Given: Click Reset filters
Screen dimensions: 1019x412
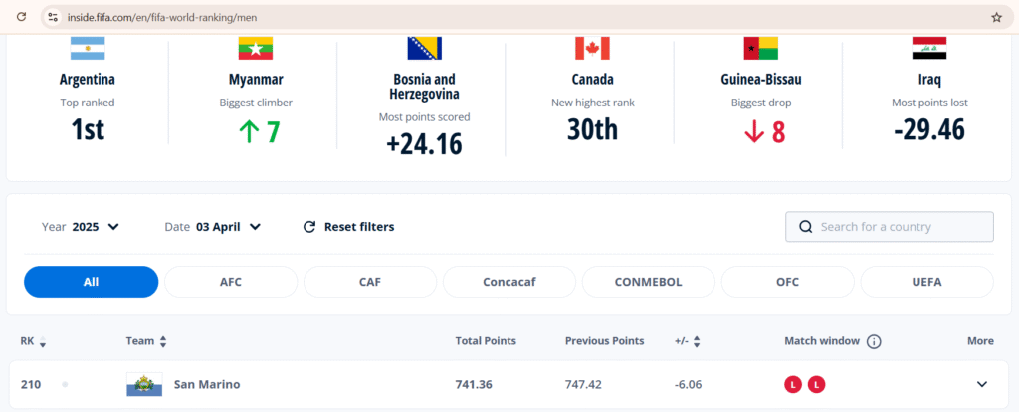Looking at the screenshot, I should (349, 227).
